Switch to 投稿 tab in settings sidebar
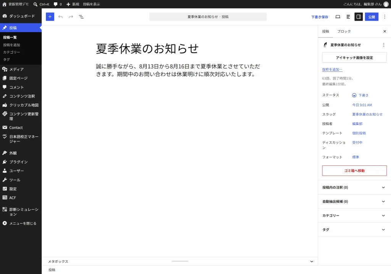Screen dimensions: 391x274 pos(325,31)
